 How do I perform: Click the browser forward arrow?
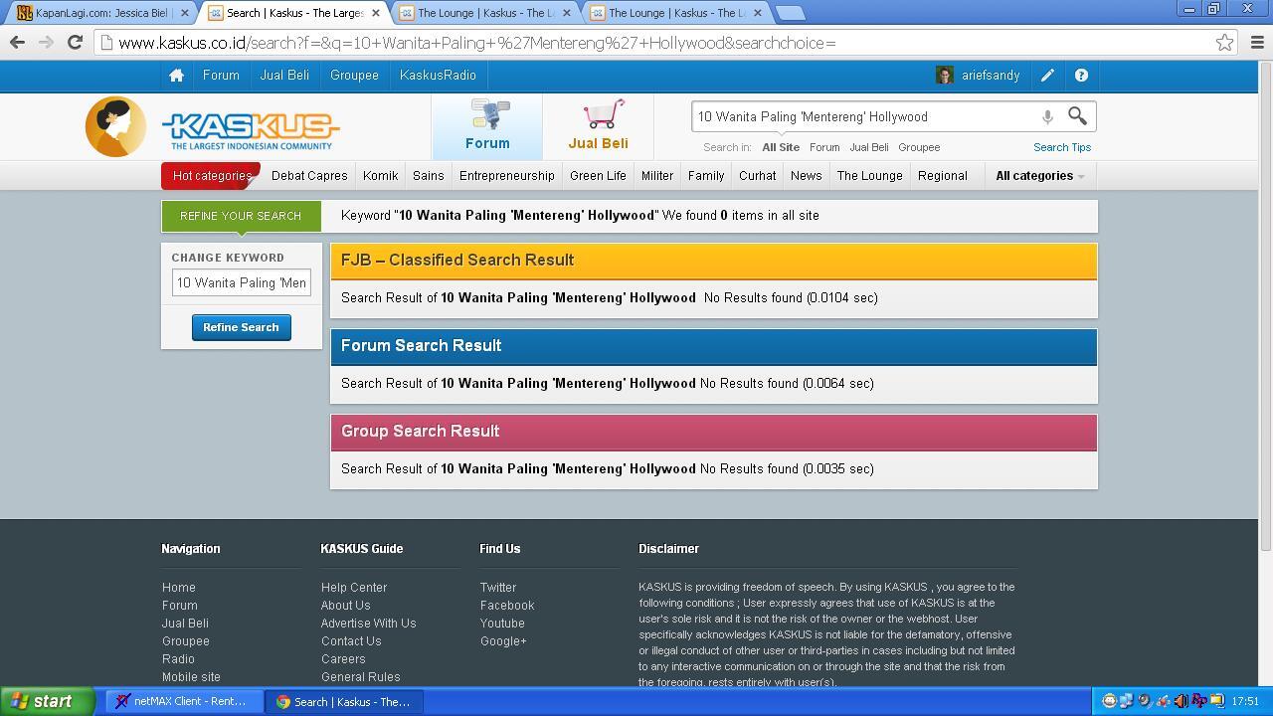pyautogui.click(x=46, y=43)
